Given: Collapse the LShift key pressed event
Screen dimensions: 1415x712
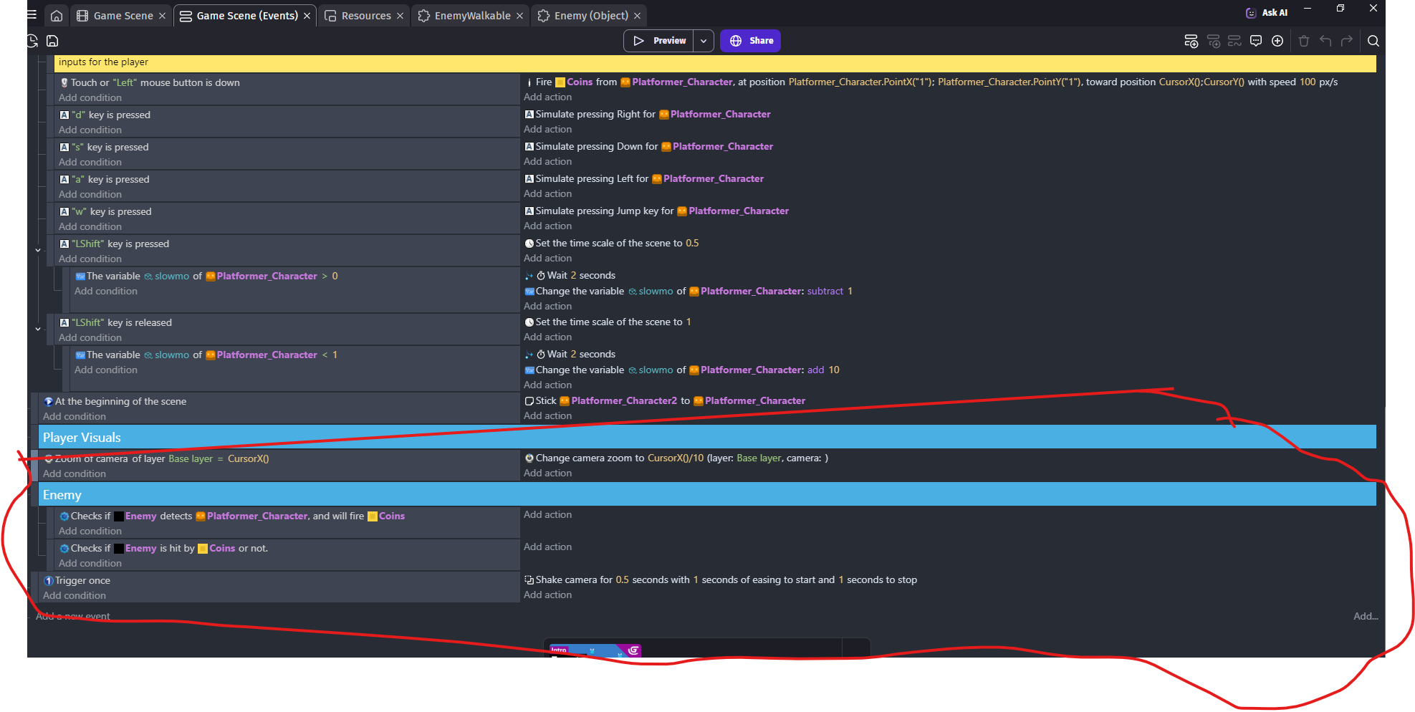Looking at the screenshot, I should point(38,250).
